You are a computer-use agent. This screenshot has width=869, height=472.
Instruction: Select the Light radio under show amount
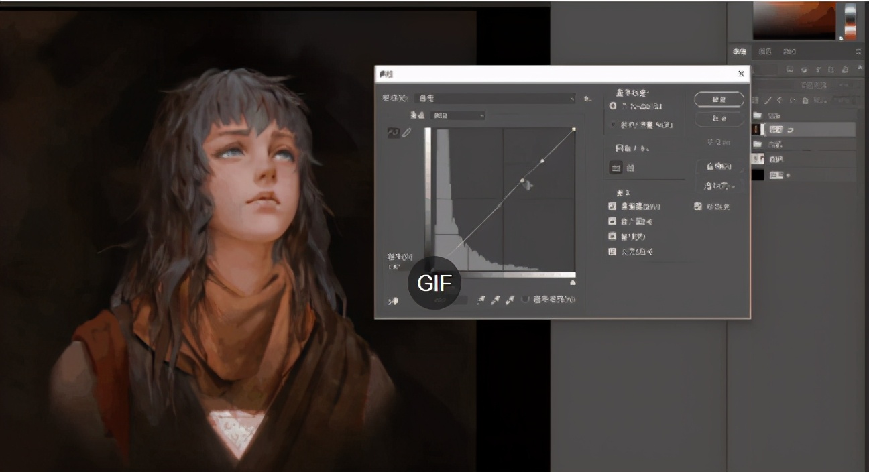pos(613,106)
